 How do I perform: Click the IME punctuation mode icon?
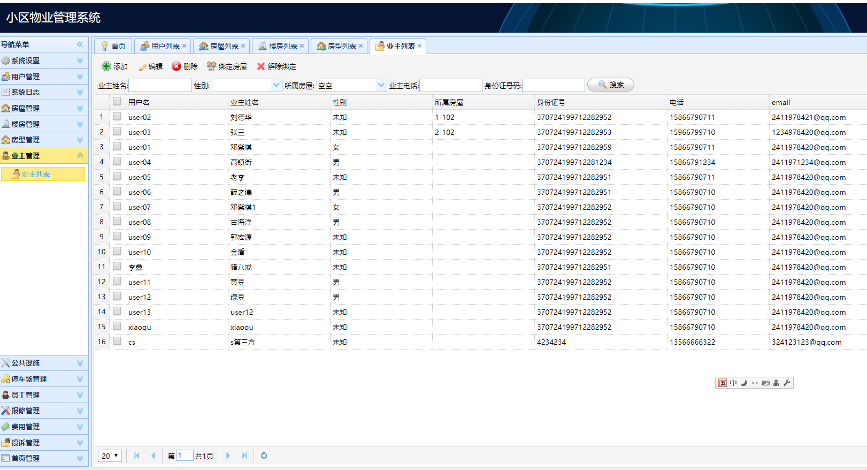[755, 383]
